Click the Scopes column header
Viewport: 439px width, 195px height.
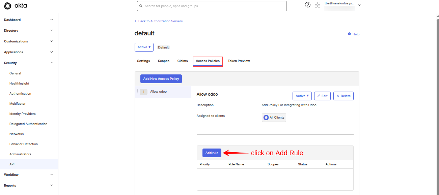pos(273,164)
